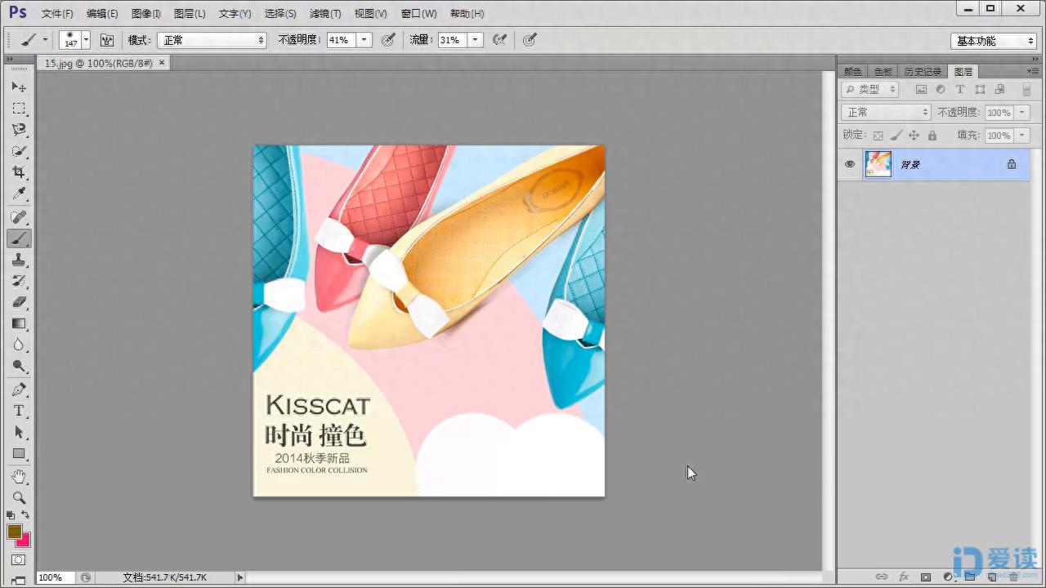Click the layer style fx icon
The image size is (1046, 588).
[904, 577]
